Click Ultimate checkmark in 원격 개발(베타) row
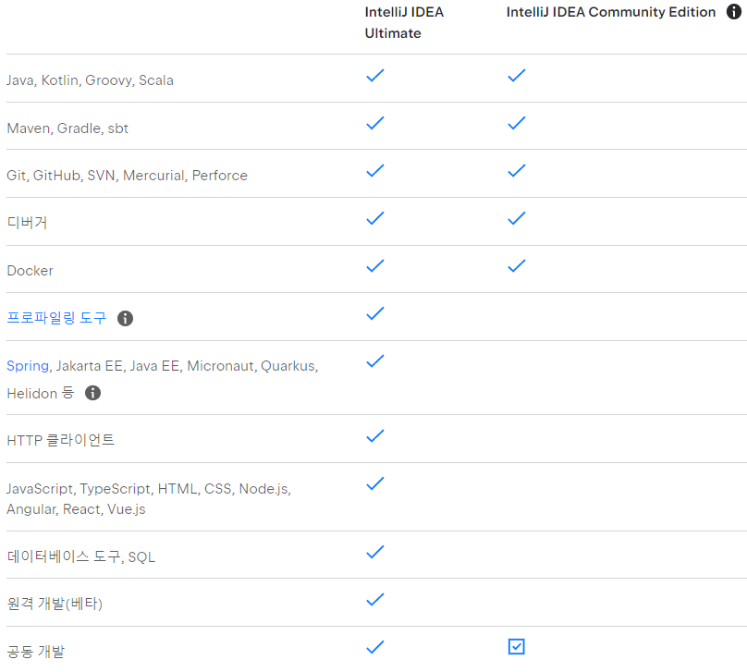The height and width of the screenshot is (672, 747). click(374, 599)
